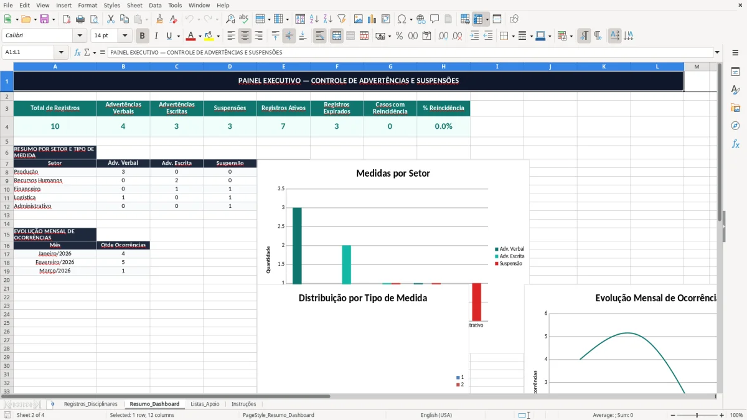Toggle Print Preview
The height and width of the screenshot is (420, 747).
(93, 19)
